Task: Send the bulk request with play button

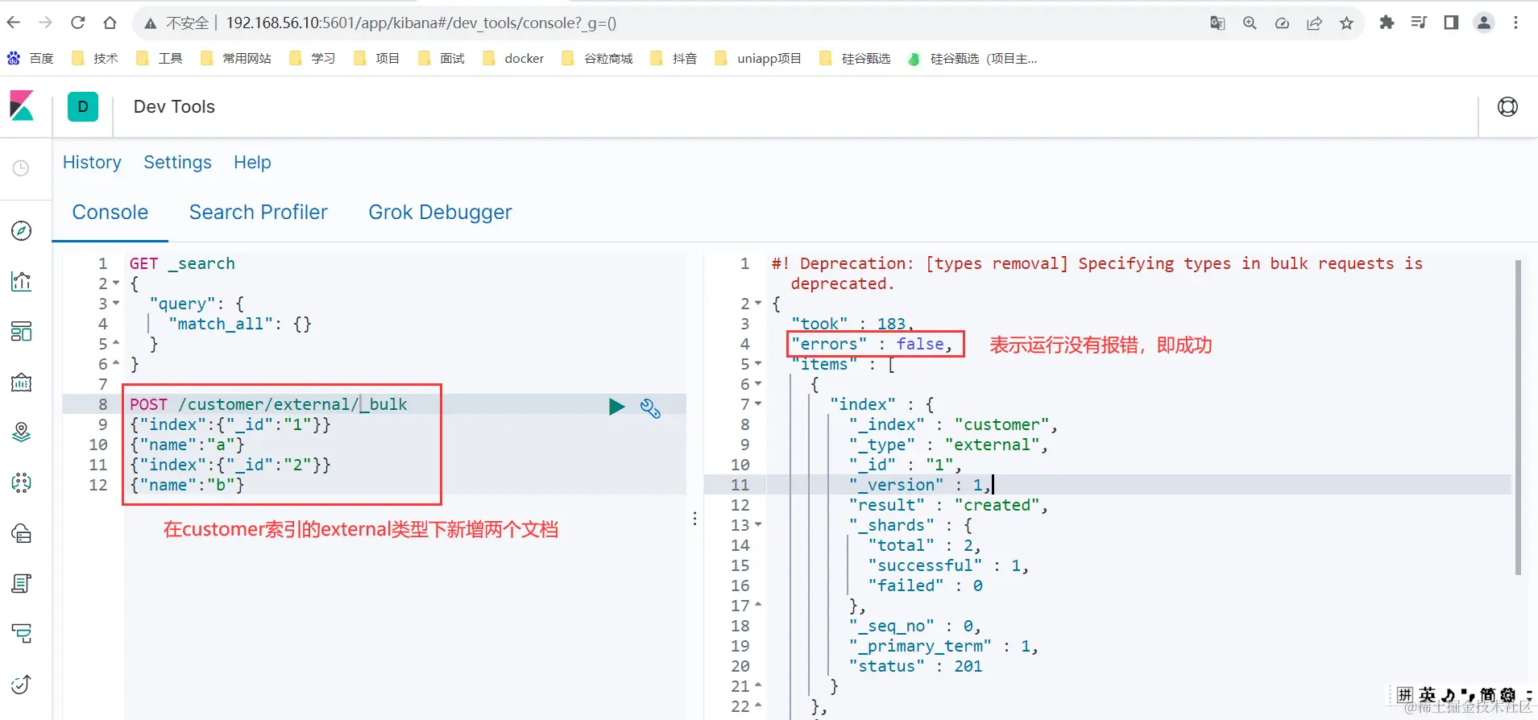Action: 616,407
